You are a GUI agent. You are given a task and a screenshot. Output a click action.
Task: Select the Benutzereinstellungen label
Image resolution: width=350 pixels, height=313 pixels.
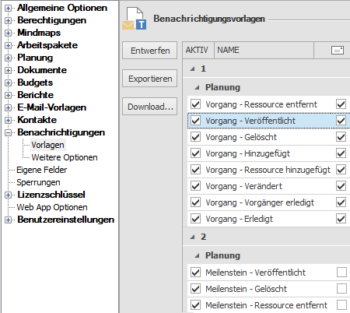coord(65,220)
